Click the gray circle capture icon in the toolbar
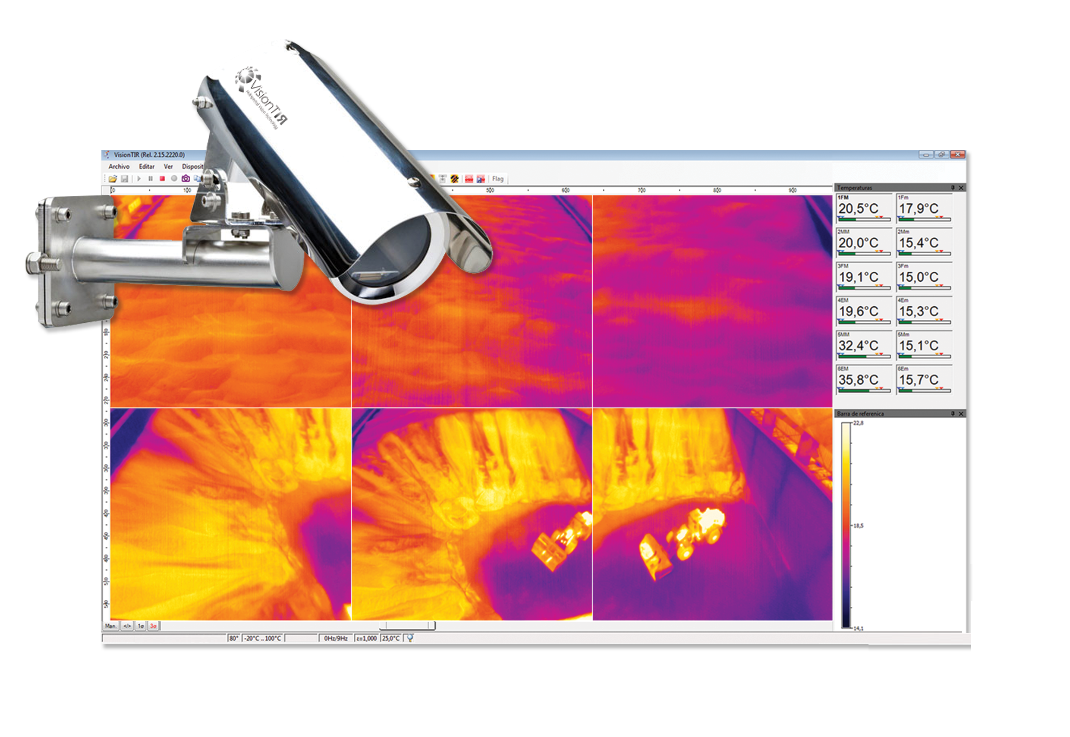1070x737 pixels. tap(174, 179)
